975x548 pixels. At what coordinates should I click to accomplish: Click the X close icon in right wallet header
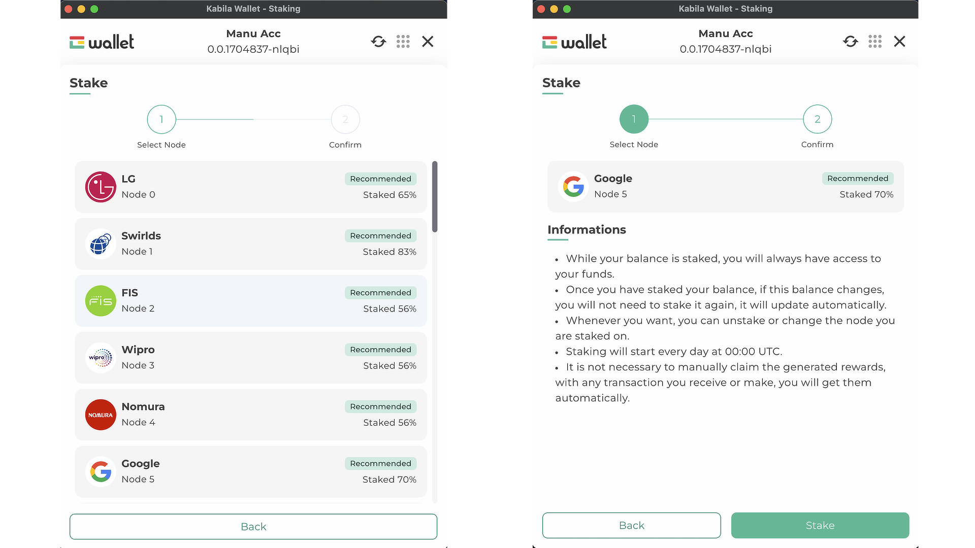(x=900, y=42)
